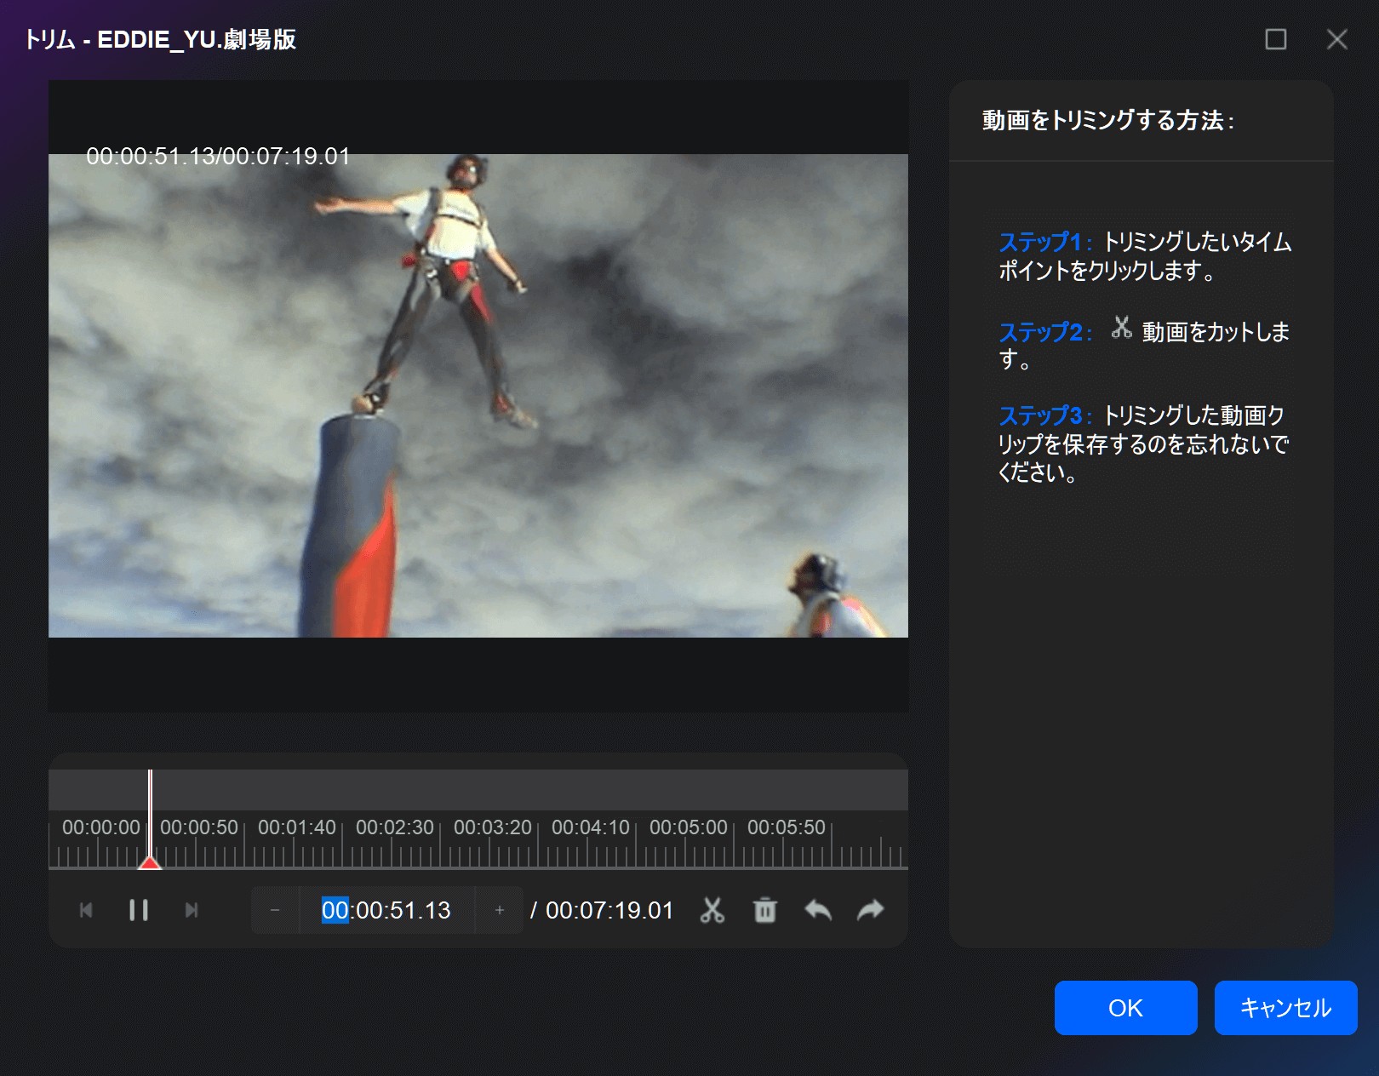Increase the time value with plus button
This screenshot has height=1076, width=1379.
point(500,910)
